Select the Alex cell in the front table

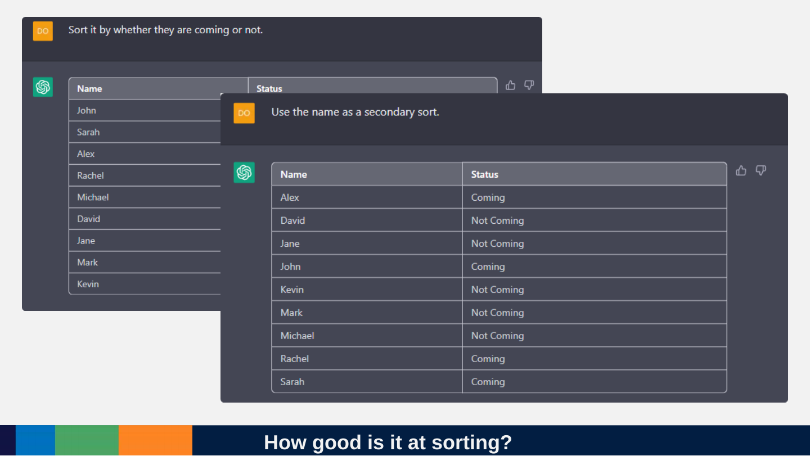pos(367,197)
